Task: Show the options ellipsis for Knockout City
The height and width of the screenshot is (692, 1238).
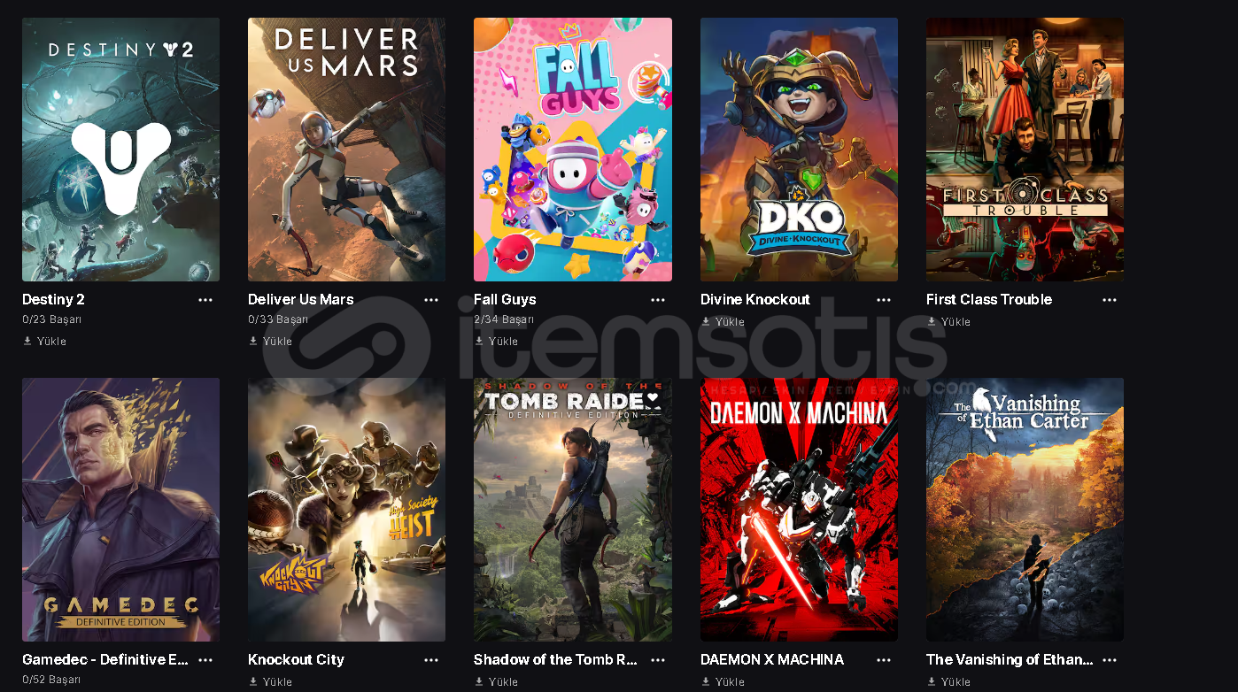Action: click(x=431, y=660)
